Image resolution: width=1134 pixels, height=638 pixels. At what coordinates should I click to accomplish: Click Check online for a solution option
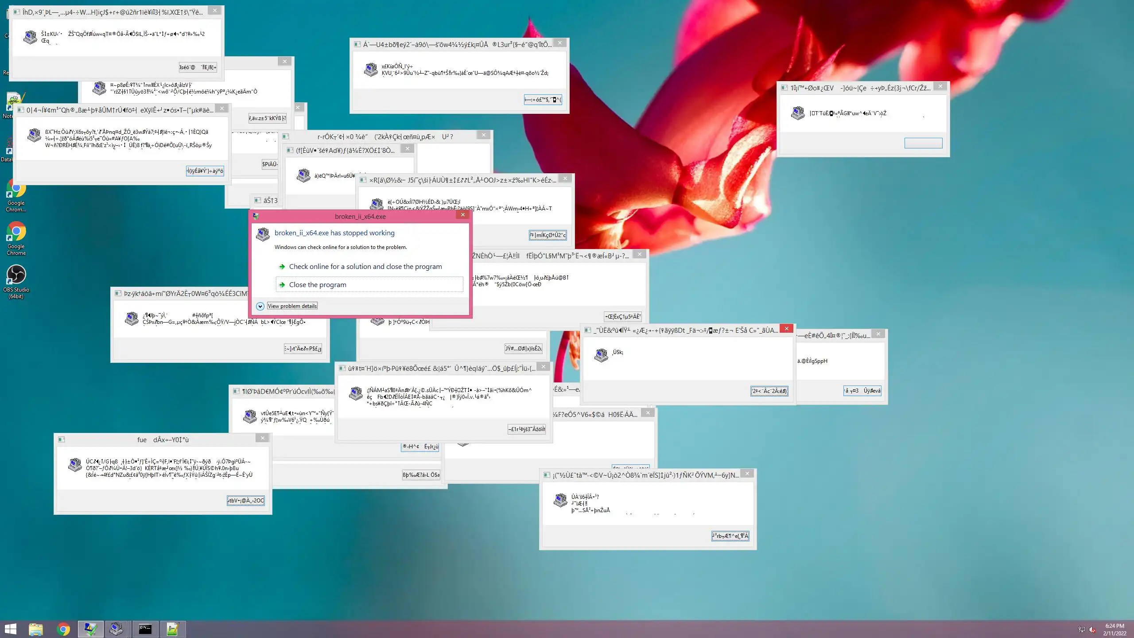click(365, 266)
